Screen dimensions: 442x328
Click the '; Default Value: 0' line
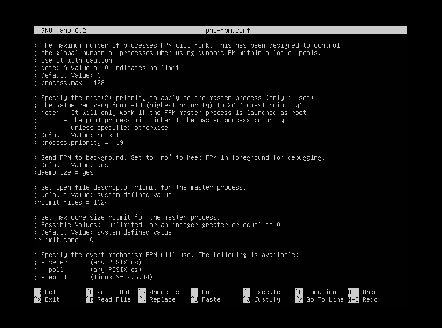(67, 75)
